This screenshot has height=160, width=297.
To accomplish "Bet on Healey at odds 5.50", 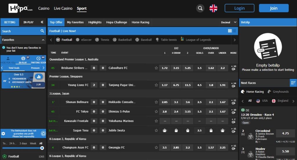I will click(x=285, y=151).
